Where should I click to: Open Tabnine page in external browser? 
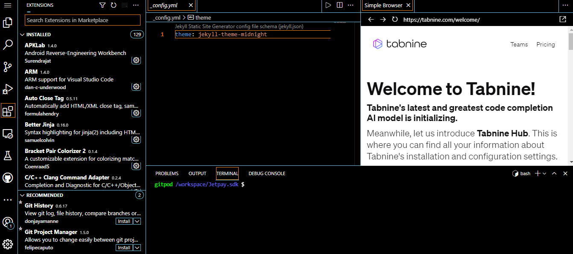coord(563,20)
